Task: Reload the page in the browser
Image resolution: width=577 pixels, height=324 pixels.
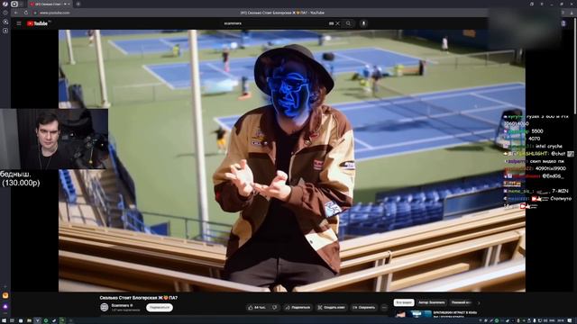Action: pos(26,13)
